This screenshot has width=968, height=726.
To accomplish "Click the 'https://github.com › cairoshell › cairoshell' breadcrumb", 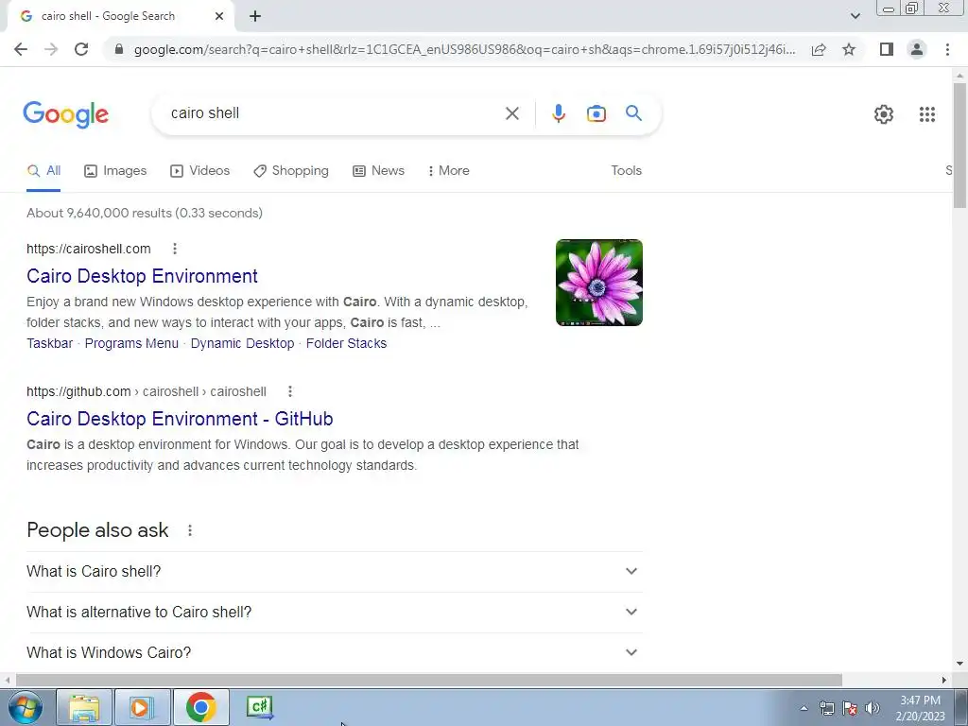I will (x=147, y=391).
